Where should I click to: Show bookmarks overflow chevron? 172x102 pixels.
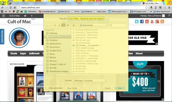click(151, 12)
